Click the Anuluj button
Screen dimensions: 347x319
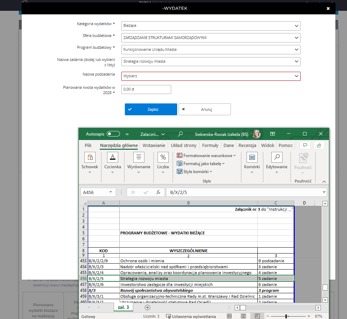click(x=204, y=109)
